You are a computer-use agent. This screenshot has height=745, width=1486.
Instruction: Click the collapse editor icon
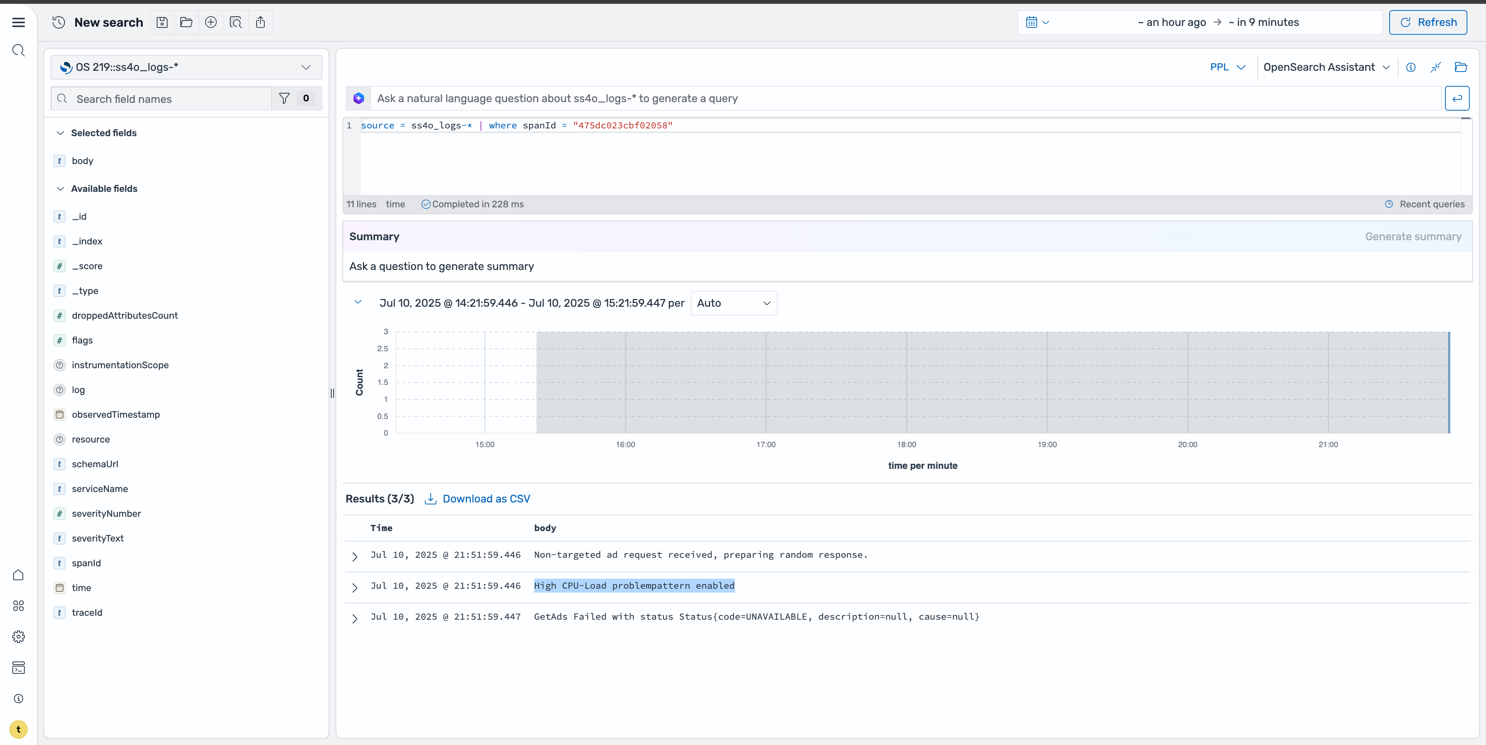click(x=1436, y=67)
